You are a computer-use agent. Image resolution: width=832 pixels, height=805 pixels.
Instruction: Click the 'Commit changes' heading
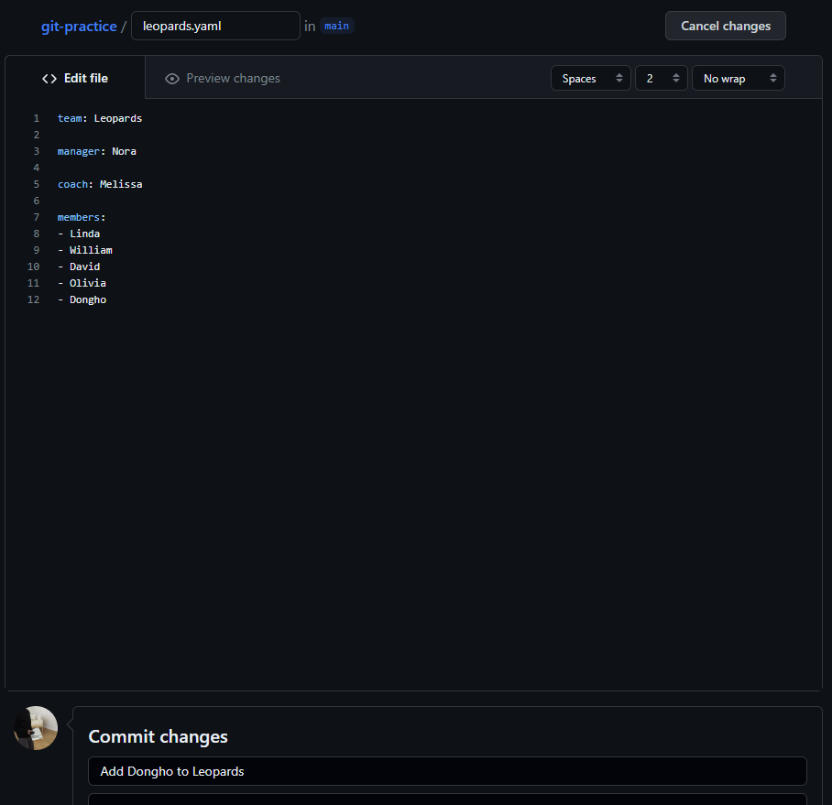coord(159,736)
